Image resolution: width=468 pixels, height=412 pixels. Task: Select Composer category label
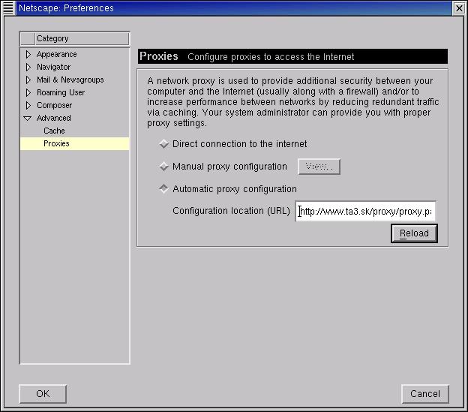54,105
